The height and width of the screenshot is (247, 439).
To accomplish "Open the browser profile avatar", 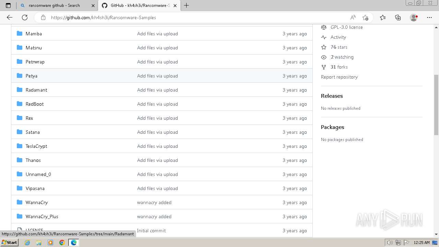I will (x=414, y=17).
